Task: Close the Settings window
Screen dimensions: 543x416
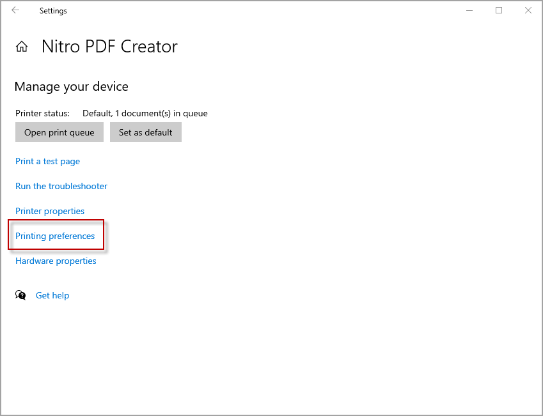Action: [x=528, y=10]
